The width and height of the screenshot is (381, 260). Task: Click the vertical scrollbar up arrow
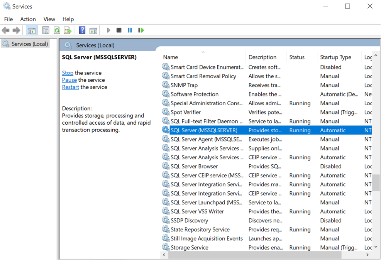coord(376,55)
